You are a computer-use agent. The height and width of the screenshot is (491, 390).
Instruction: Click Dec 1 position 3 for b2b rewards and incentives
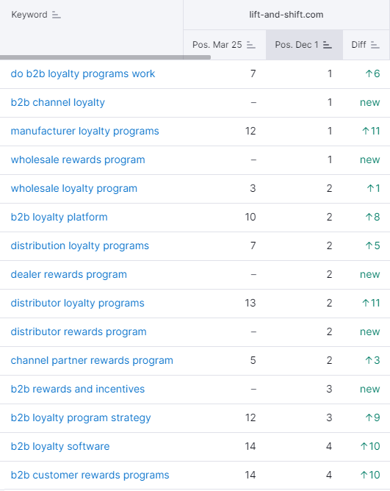pyautogui.click(x=329, y=389)
